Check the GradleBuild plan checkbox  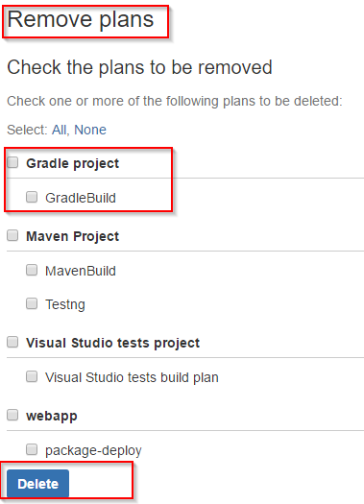(x=32, y=197)
